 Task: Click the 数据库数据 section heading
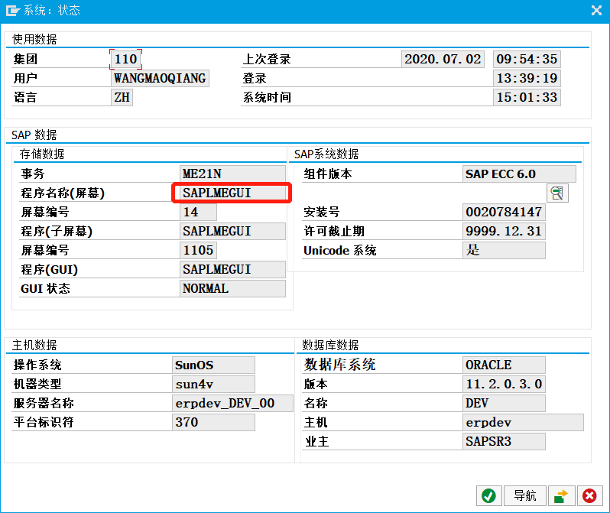click(330, 346)
